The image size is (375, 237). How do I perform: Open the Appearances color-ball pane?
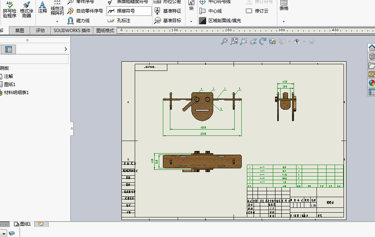click(x=371, y=83)
